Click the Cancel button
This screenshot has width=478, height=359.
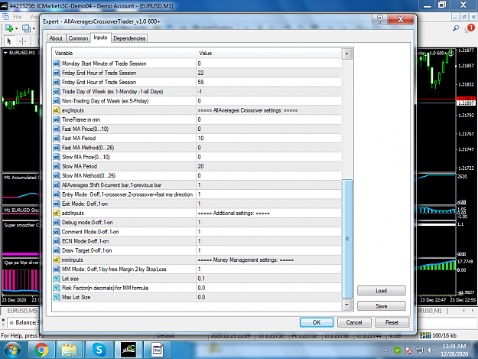[x=354, y=322]
